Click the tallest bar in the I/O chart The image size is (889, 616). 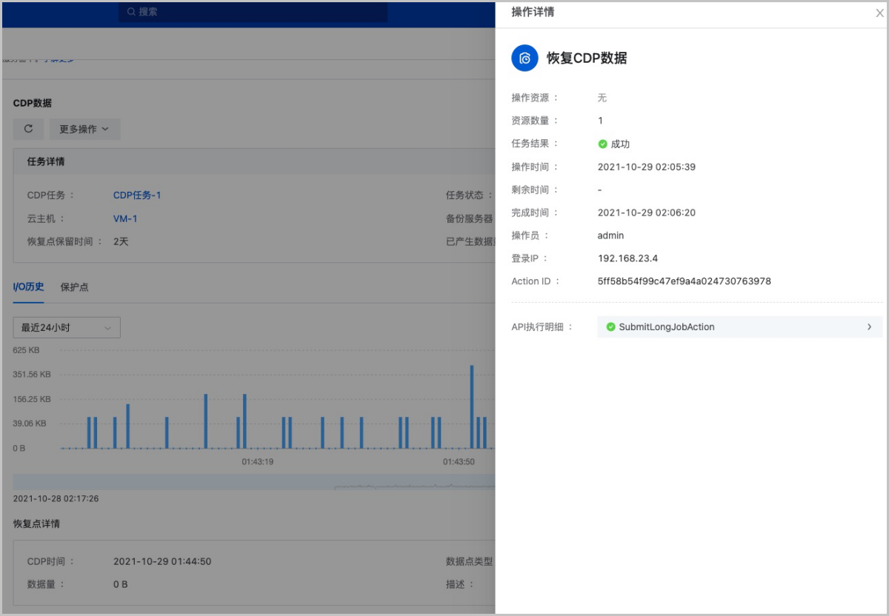[471, 407]
